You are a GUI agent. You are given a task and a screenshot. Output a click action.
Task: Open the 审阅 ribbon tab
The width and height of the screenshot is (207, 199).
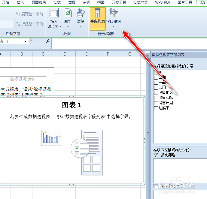pos(87,2)
